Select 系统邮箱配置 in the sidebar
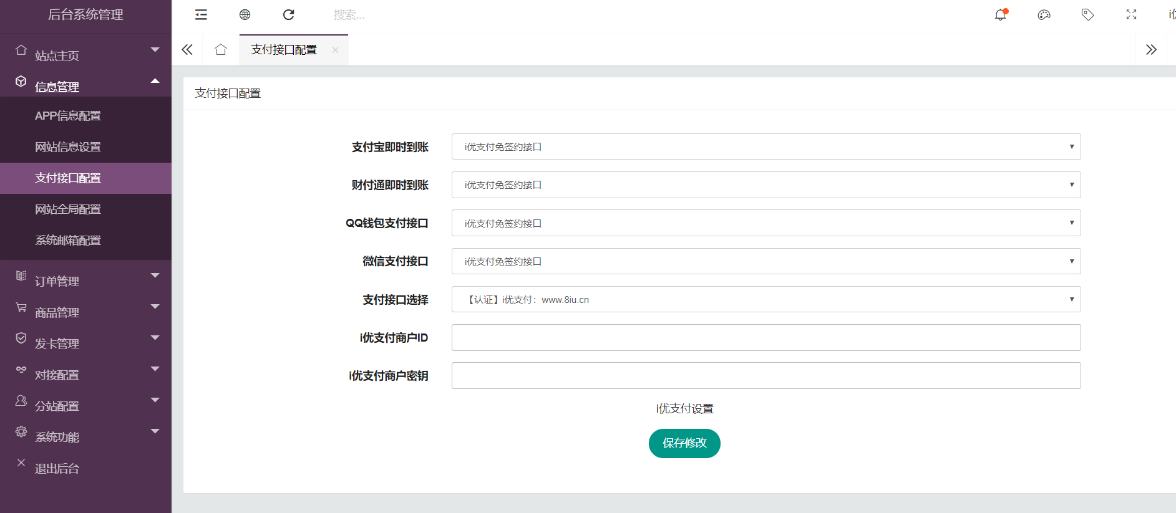 click(68, 241)
